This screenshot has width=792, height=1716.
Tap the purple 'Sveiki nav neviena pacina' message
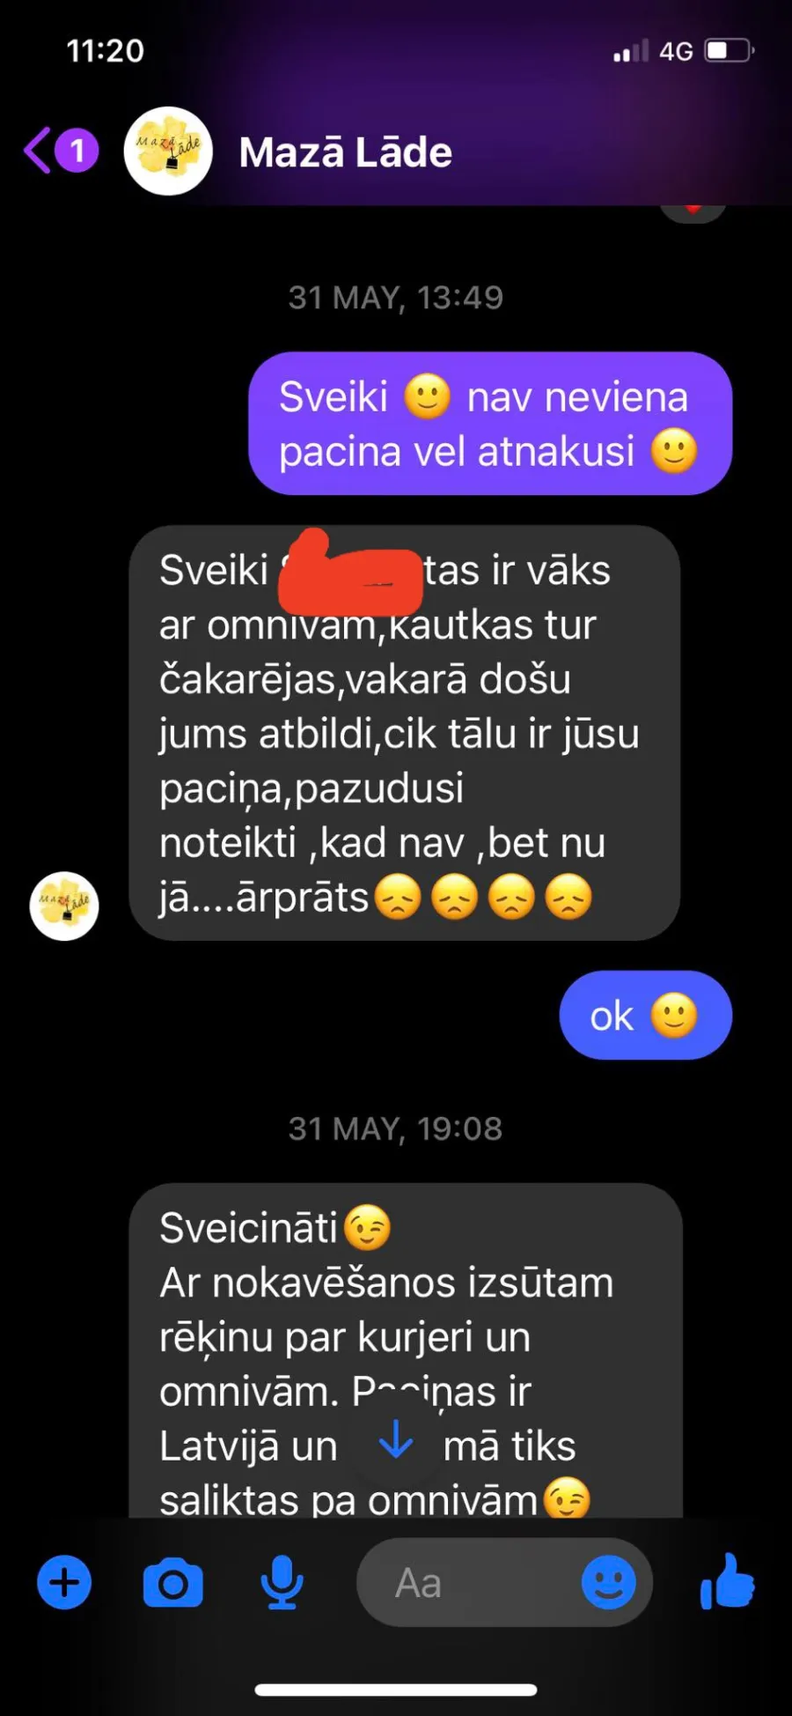(x=490, y=424)
